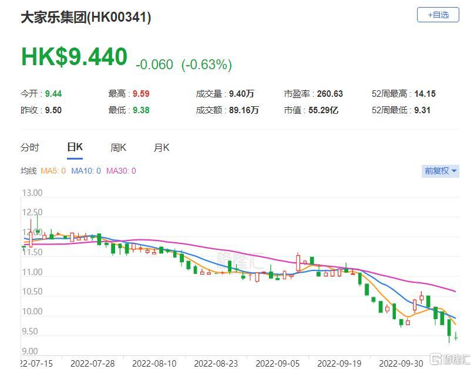Click the 2022-09-30 date axis label
This screenshot has height=369, width=474.
pos(401,363)
